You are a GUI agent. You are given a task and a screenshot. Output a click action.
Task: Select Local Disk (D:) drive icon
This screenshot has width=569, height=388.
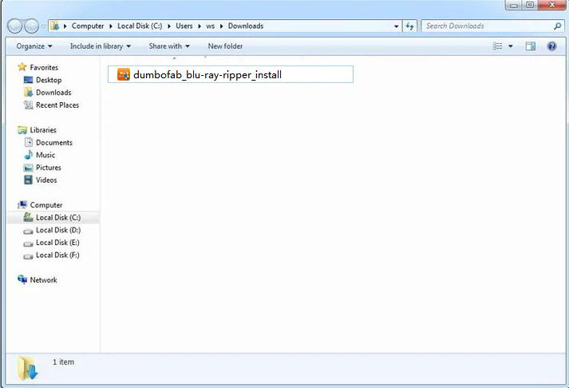coord(29,230)
